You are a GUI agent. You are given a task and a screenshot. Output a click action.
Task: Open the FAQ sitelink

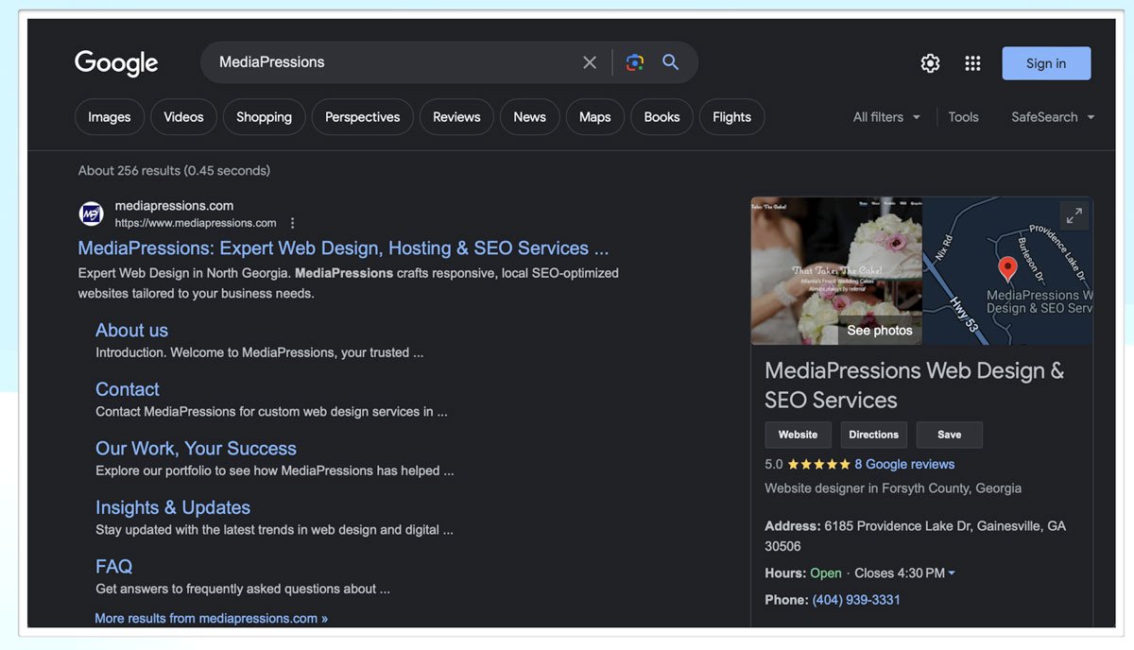pyautogui.click(x=113, y=567)
